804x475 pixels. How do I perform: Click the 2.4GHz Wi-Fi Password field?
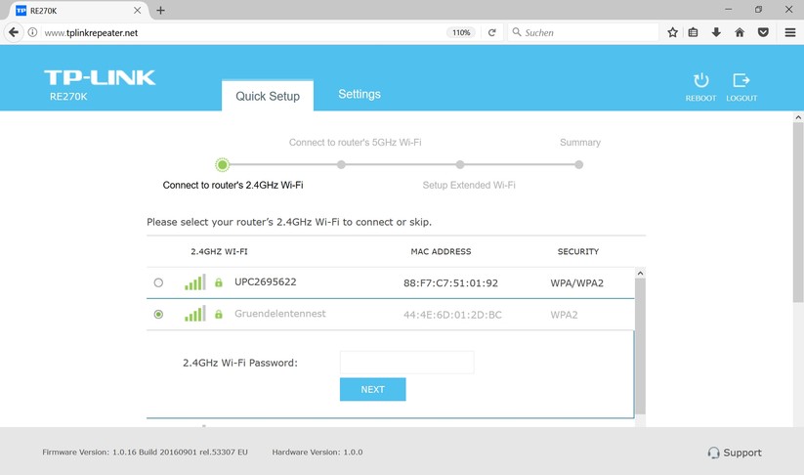point(406,363)
